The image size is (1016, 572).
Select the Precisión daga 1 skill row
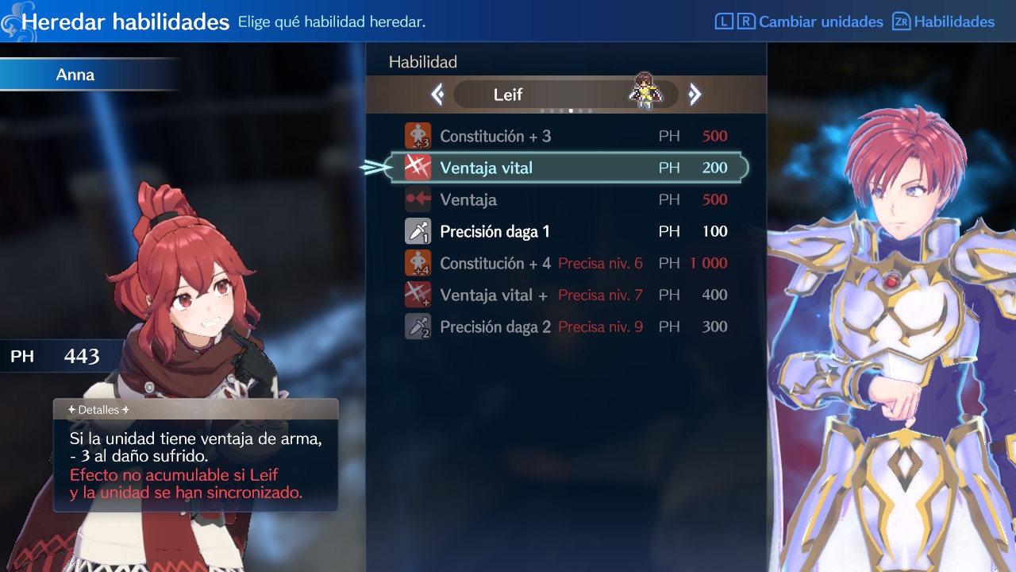pos(566,231)
